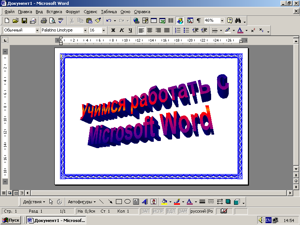Switch keyboard language via EN indicator

pos(268,220)
